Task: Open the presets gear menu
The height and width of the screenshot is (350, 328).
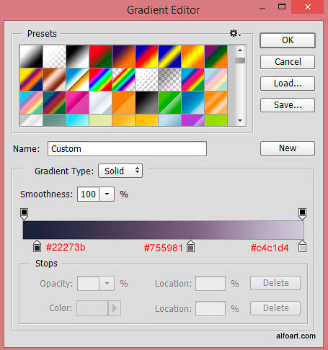Action: click(x=235, y=33)
